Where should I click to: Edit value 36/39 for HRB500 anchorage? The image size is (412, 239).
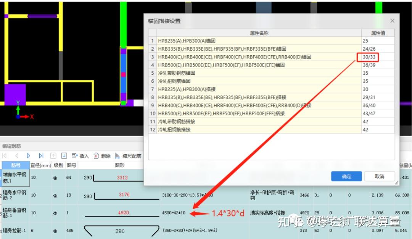coord(378,65)
